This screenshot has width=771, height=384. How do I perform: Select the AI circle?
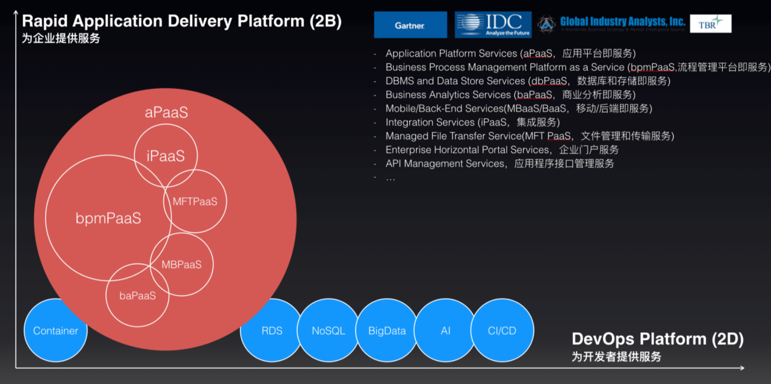click(445, 331)
